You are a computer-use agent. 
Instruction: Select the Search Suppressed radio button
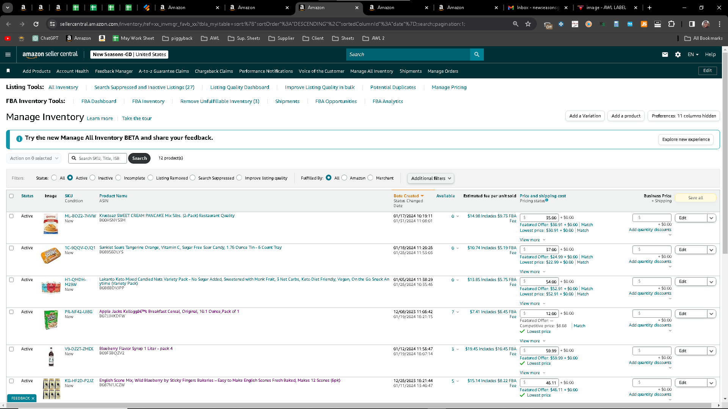193,178
